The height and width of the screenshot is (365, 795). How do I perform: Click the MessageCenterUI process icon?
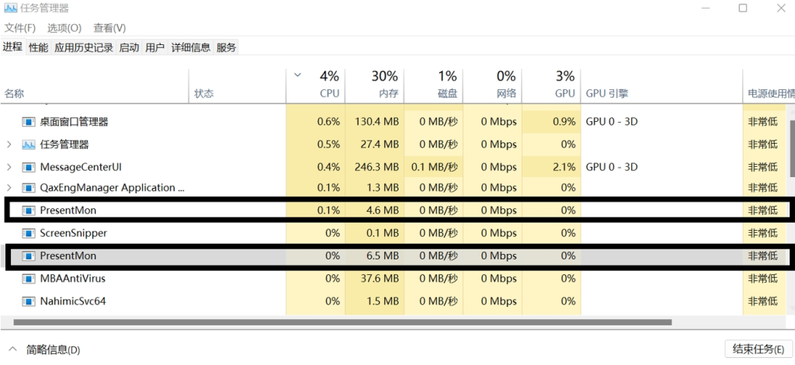[29, 167]
